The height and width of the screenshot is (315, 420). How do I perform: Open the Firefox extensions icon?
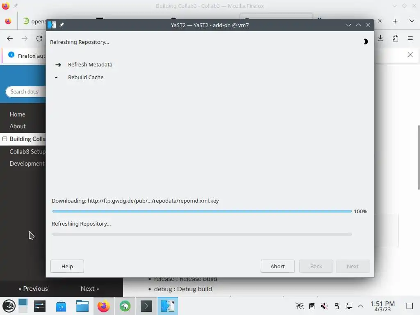click(x=395, y=38)
